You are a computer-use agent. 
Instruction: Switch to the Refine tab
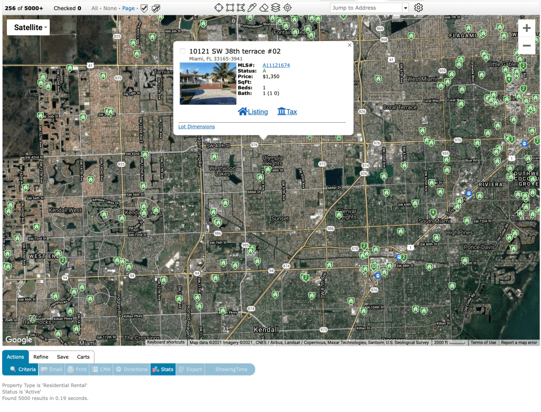click(x=41, y=357)
